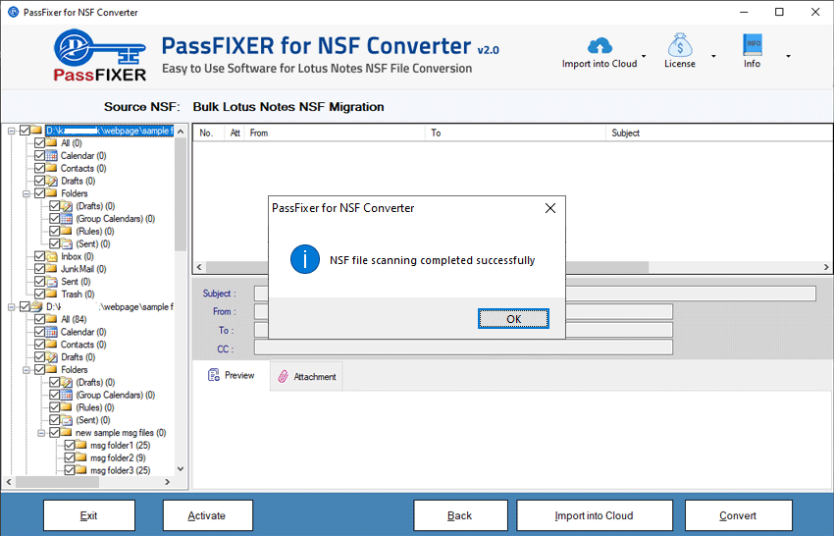Click the message list scroll-right arrow
The height and width of the screenshot is (536, 834).
coord(826,267)
